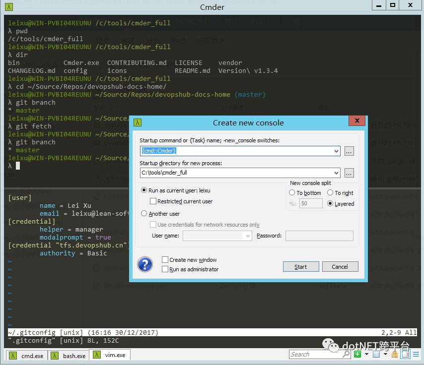This screenshot has height=365, width=424.
Task: Click 'CONTRIBUTING.md' in dir output
Action: (137, 62)
